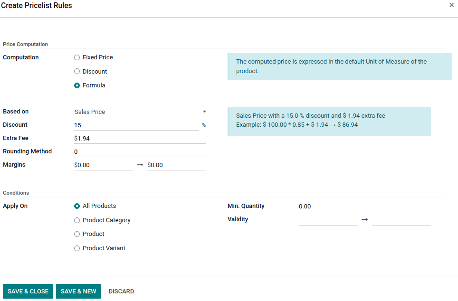Apply rule on Product Category
The image size is (458, 301).
(76, 220)
